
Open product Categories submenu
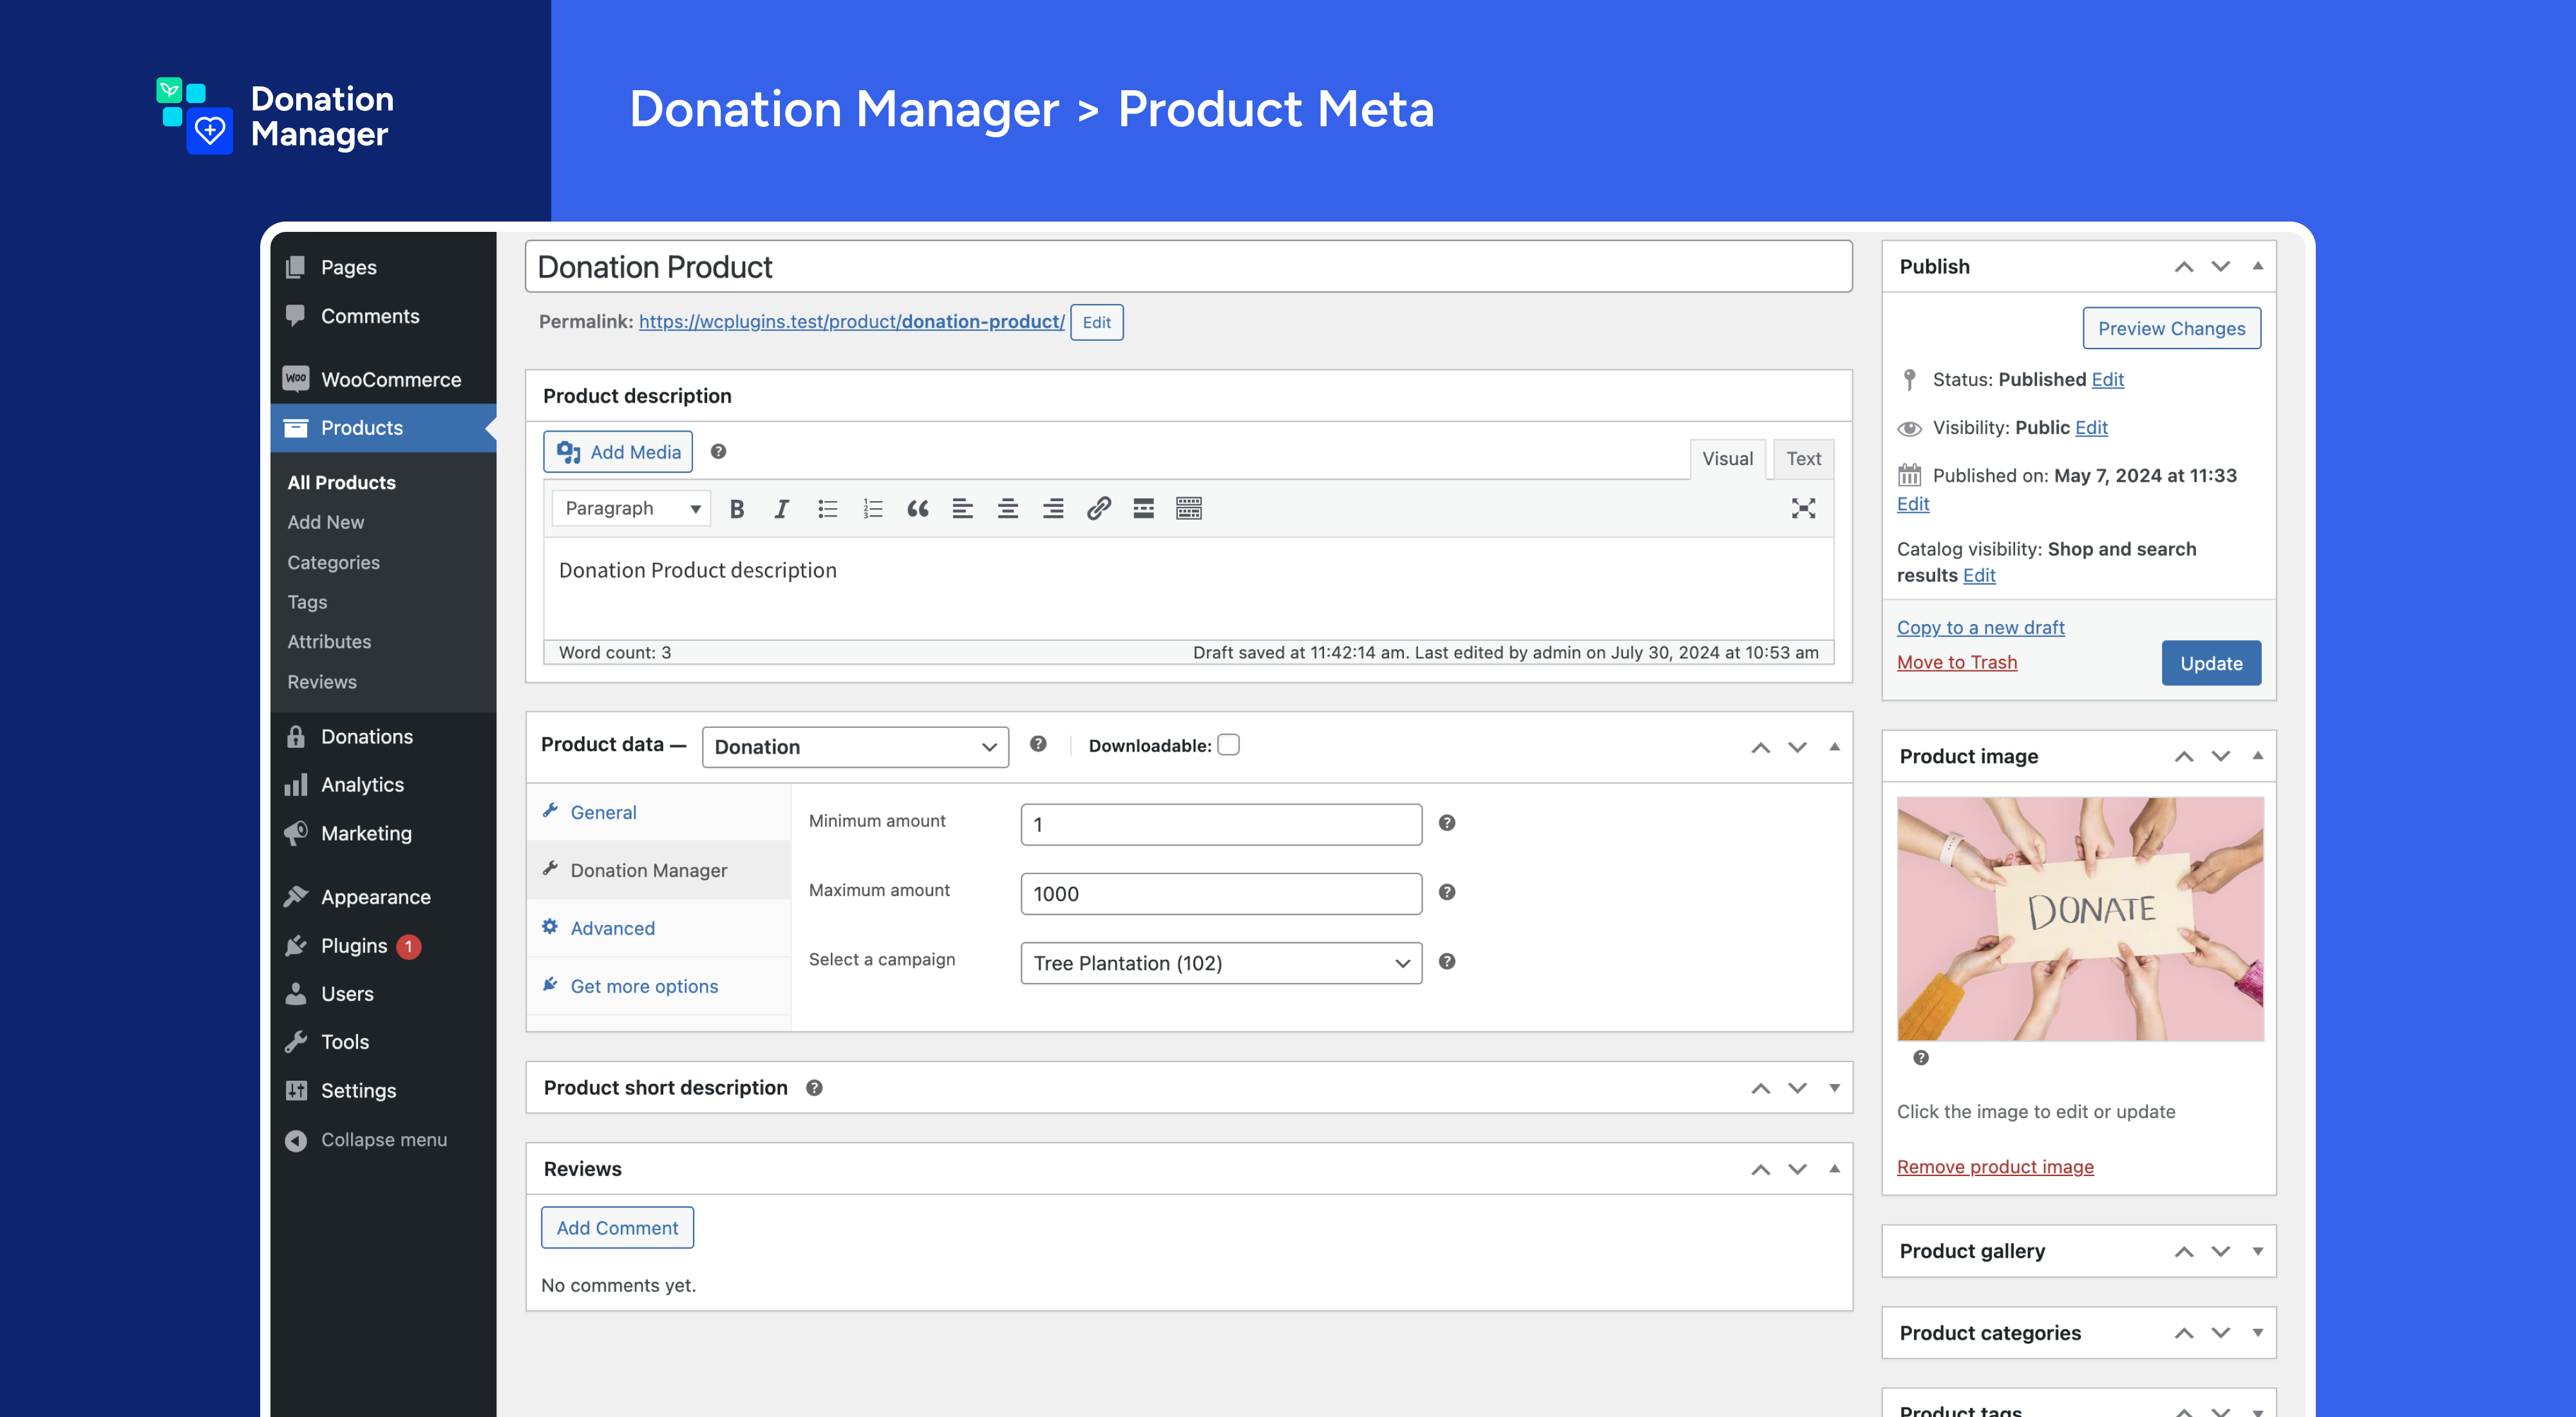pos(334,562)
